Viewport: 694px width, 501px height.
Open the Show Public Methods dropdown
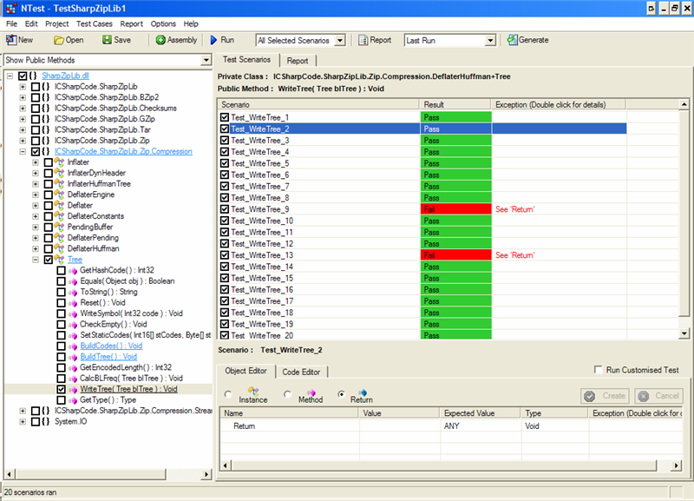point(206,60)
